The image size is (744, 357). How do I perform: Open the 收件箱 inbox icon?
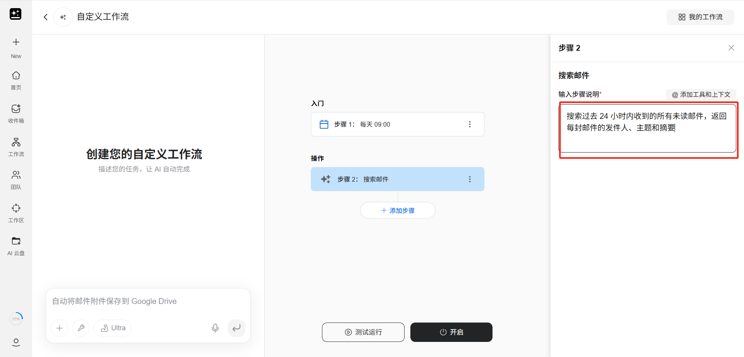click(16, 109)
